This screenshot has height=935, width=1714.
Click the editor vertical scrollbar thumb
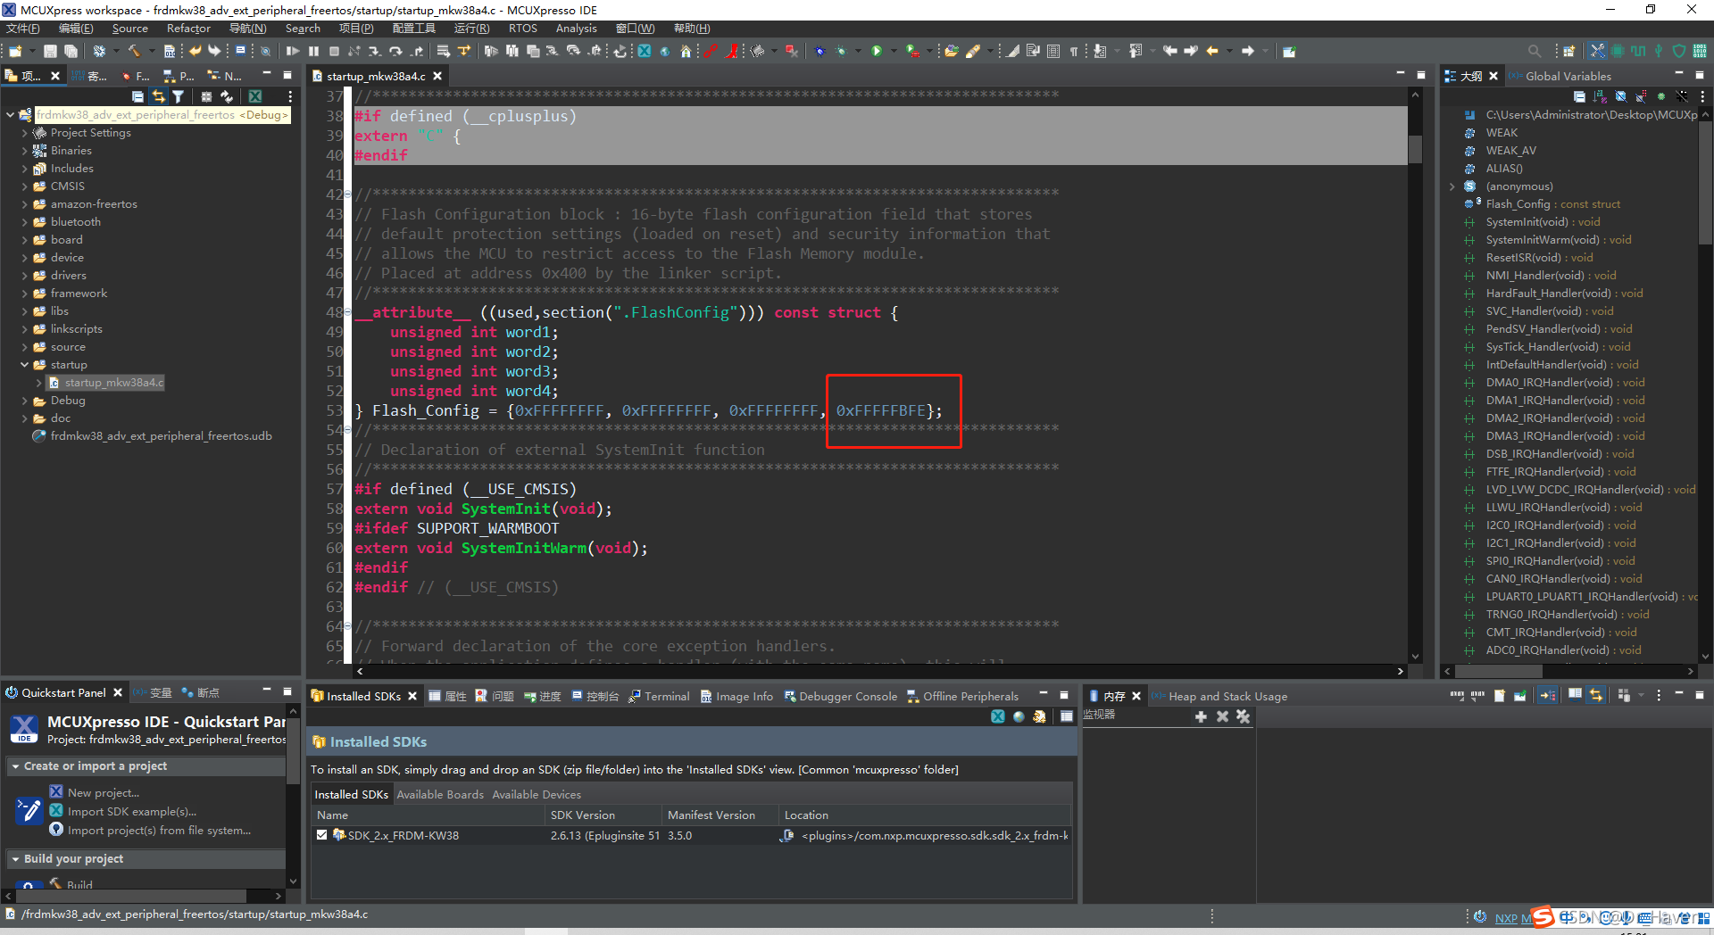point(1415,148)
